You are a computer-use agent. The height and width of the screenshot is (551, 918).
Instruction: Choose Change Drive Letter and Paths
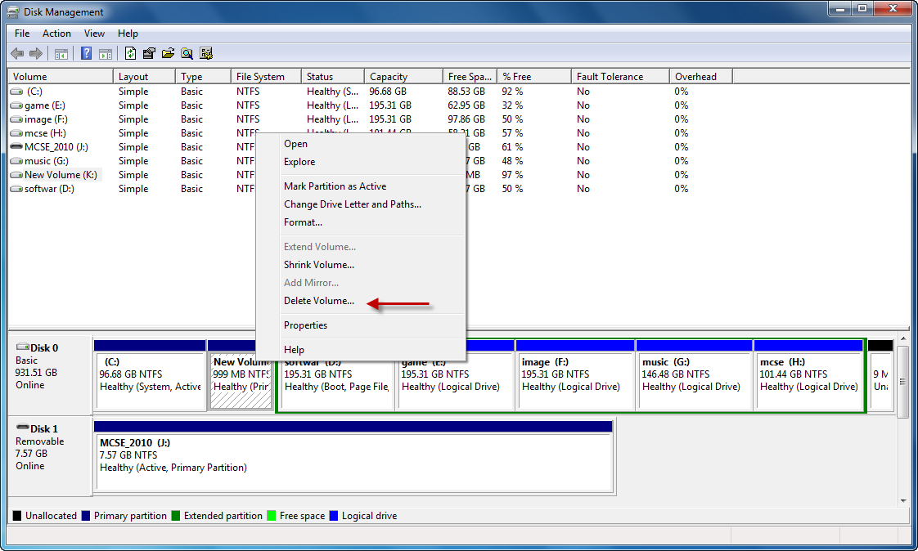(352, 204)
